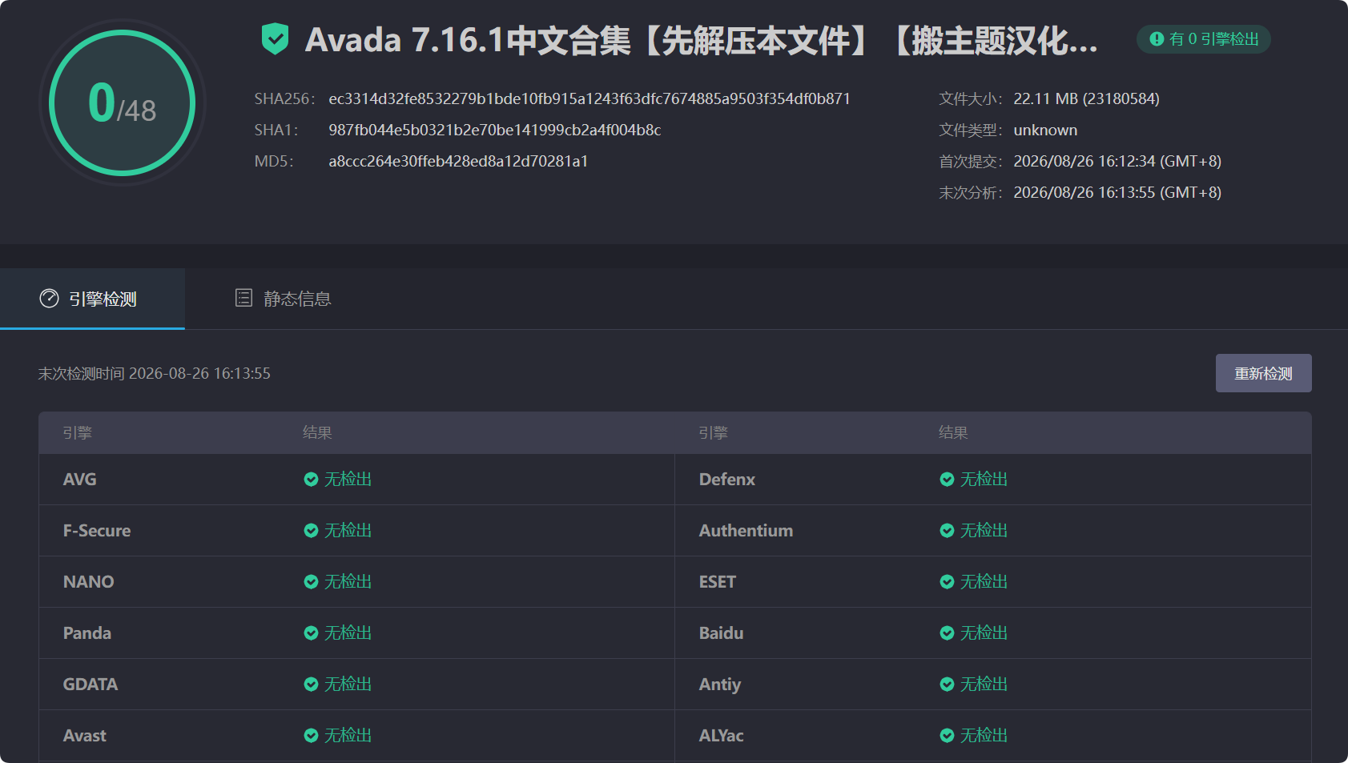Click the left 引擎 column header
Image resolution: width=1348 pixels, height=763 pixels.
point(77,433)
